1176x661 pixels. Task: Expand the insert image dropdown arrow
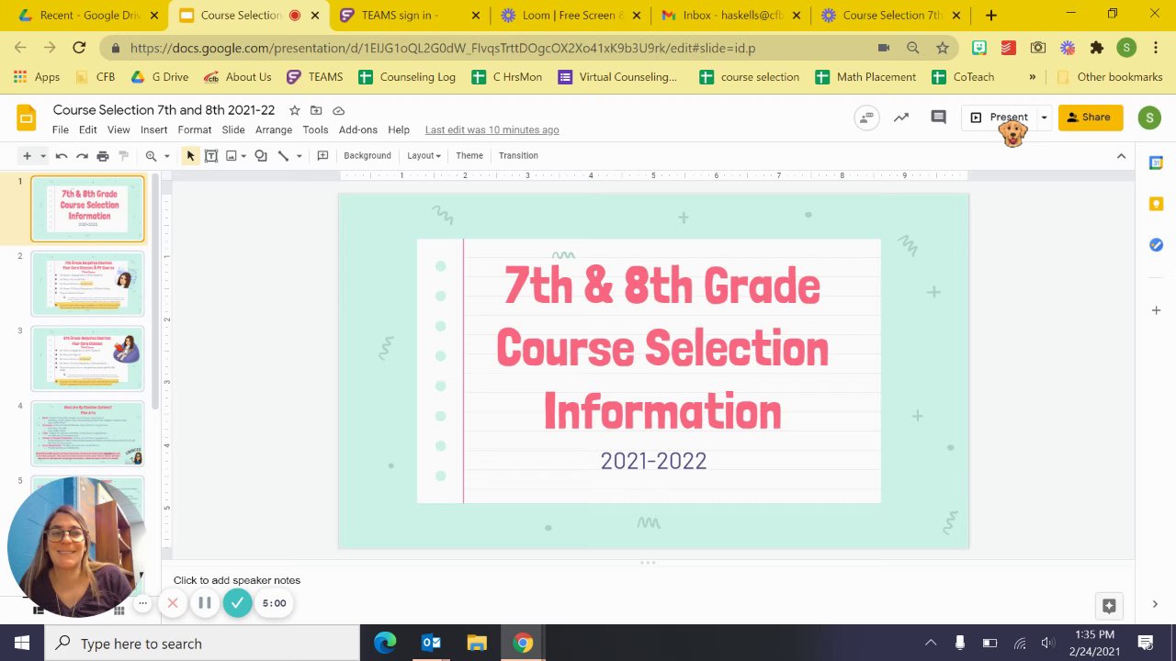(243, 156)
